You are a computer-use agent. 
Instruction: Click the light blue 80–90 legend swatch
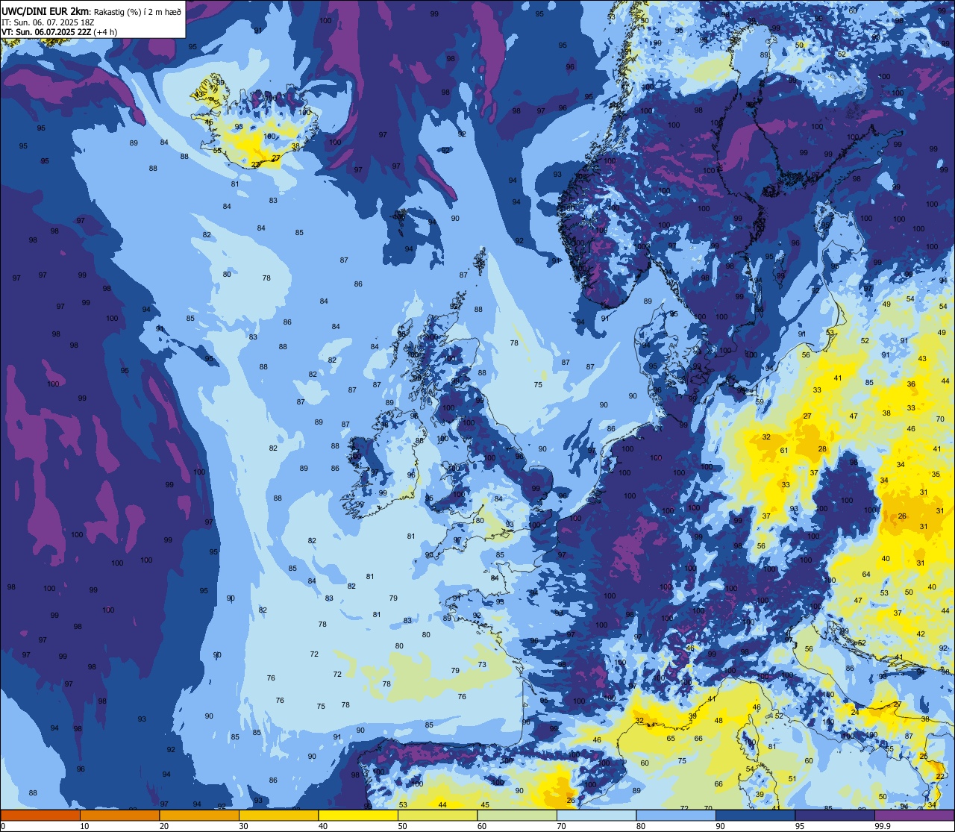point(676,816)
